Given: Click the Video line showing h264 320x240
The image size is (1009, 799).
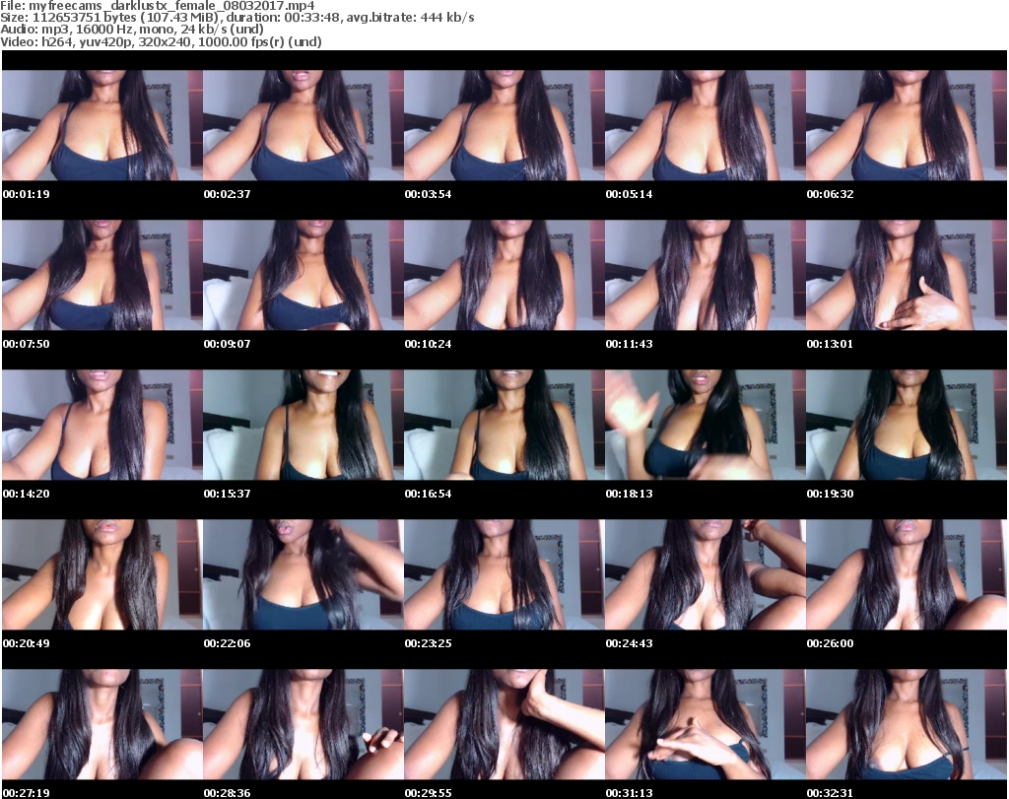Looking at the screenshot, I should click(161, 41).
